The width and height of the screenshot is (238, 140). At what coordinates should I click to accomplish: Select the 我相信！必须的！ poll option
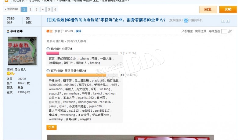click(48, 49)
